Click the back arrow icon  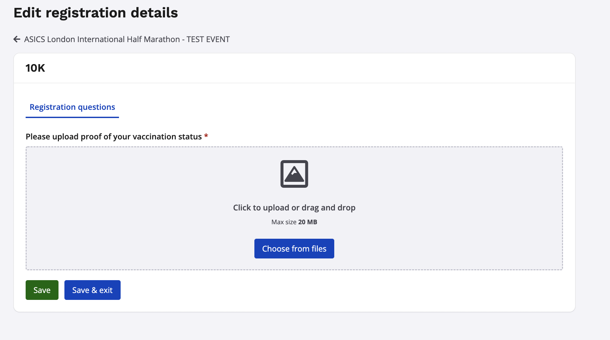(17, 39)
